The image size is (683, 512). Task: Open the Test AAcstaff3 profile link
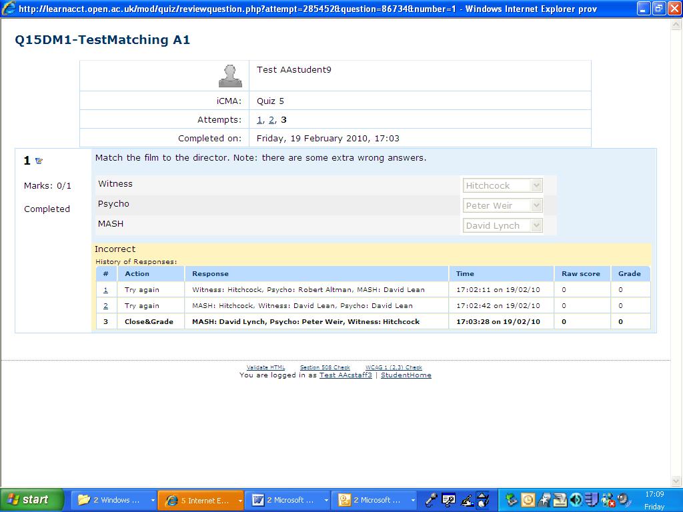pos(346,375)
